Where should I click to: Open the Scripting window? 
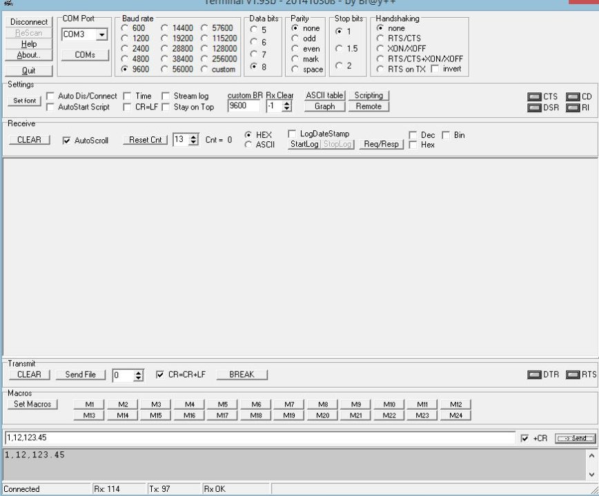click(x=369, y=95)
